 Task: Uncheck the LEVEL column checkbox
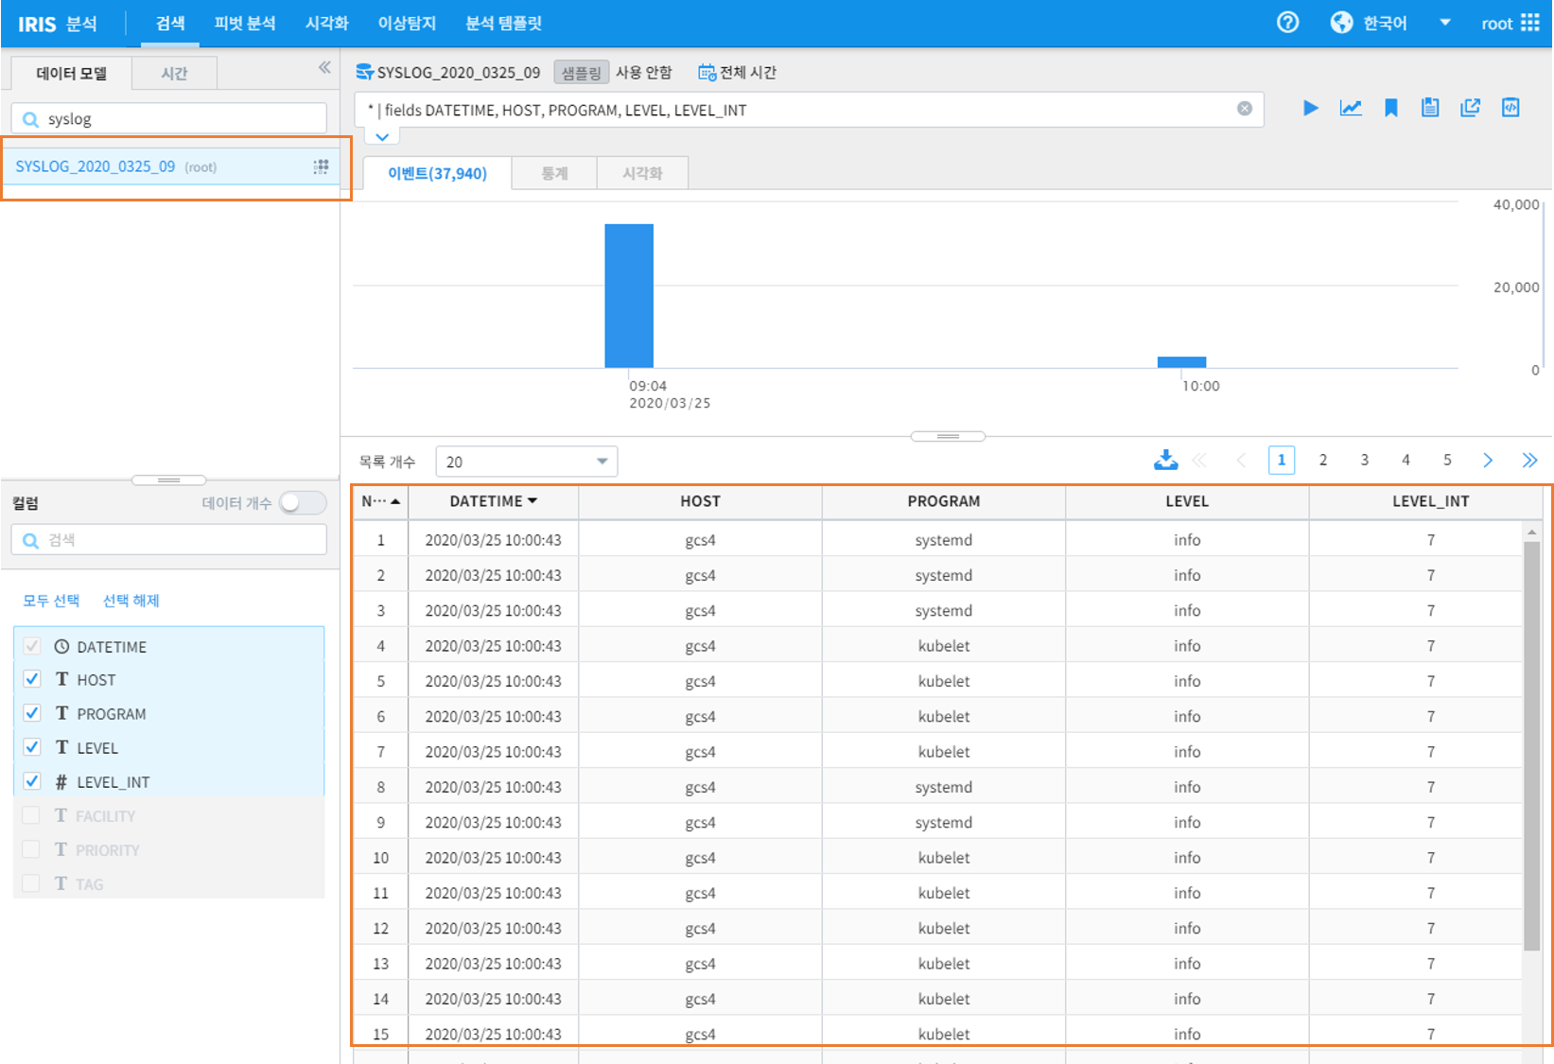click(x=32, y=747)
